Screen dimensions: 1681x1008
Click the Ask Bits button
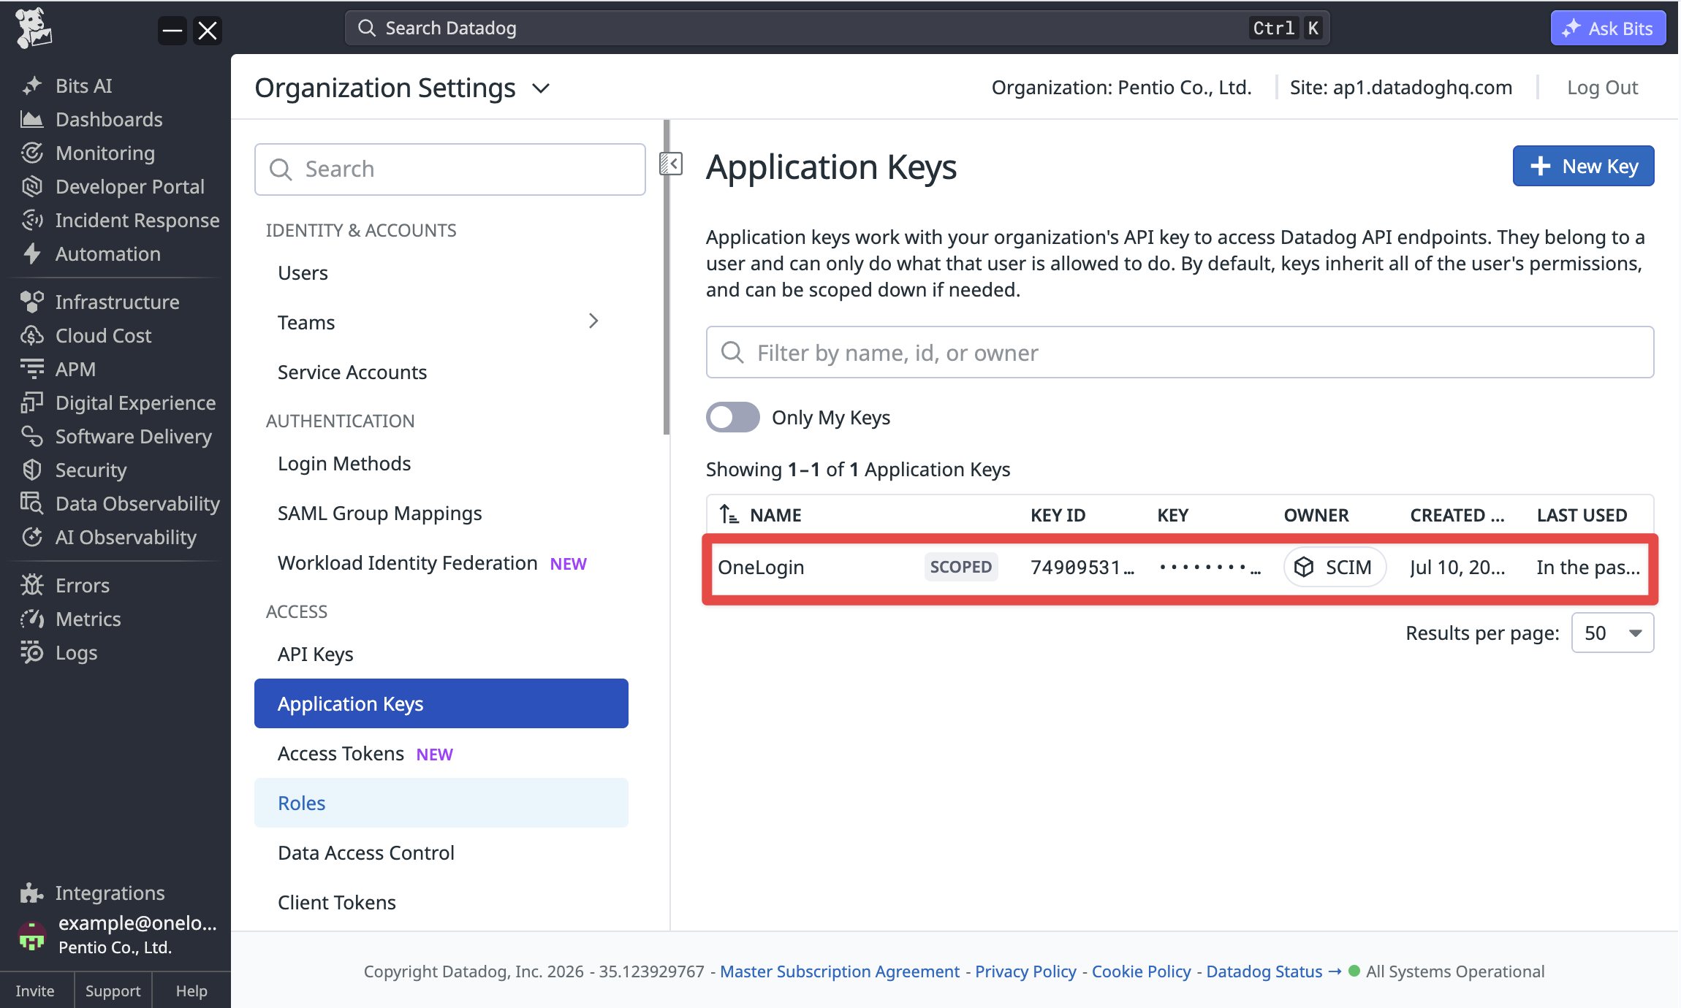pos(1608,28)
